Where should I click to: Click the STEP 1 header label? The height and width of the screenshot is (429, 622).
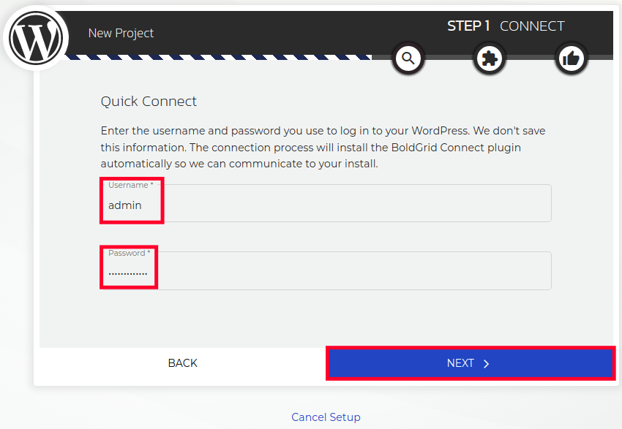468,26
